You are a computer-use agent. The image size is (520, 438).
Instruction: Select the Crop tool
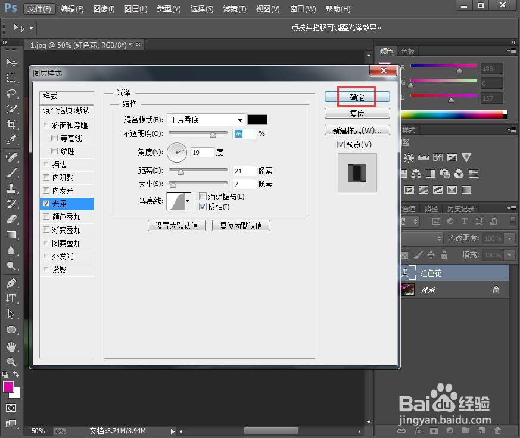[x=11, y=125]
